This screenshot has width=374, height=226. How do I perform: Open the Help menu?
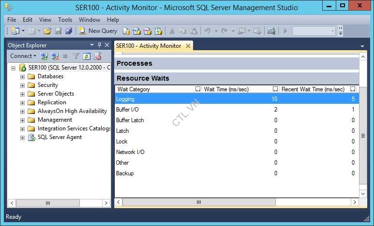(113, 20)
